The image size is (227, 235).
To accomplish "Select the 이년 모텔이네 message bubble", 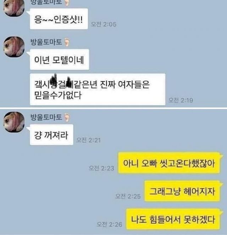I will tap(60, 60).
